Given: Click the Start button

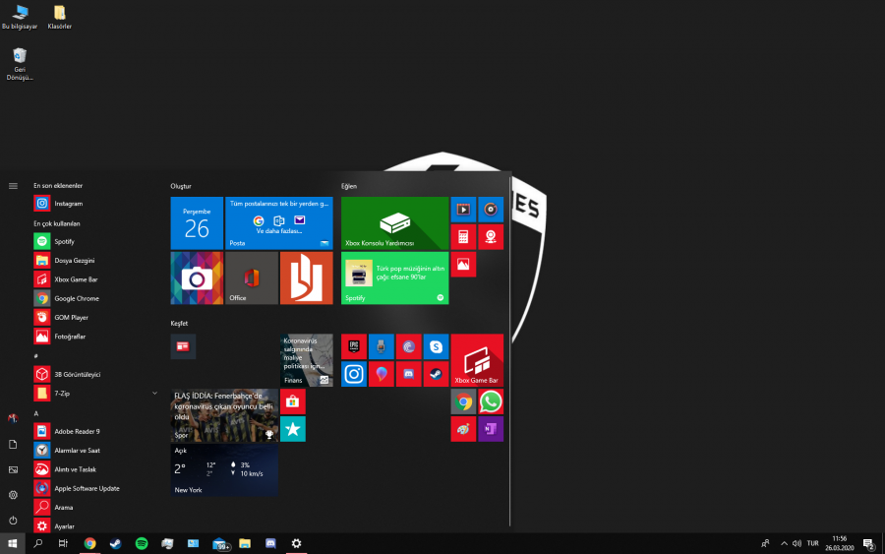Looking at the screenshot, I should click(13, 543).
